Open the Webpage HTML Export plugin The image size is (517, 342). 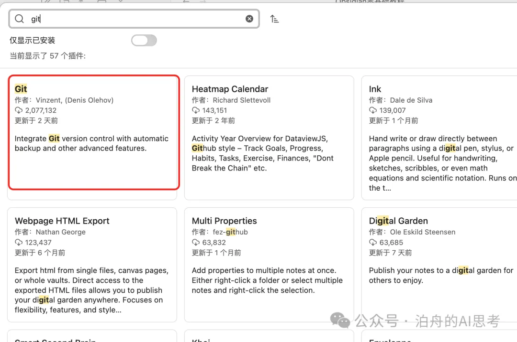pos(92,265)
